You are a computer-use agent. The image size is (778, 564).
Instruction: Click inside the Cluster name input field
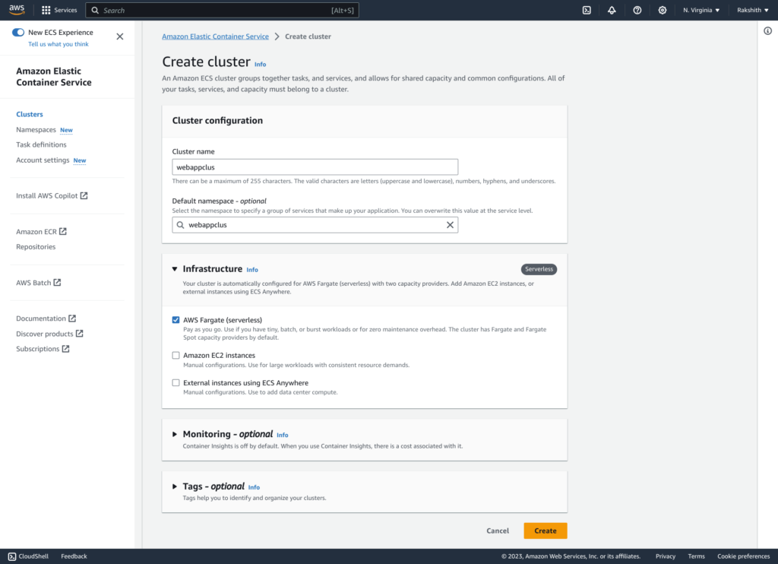(x=315, y=166)
